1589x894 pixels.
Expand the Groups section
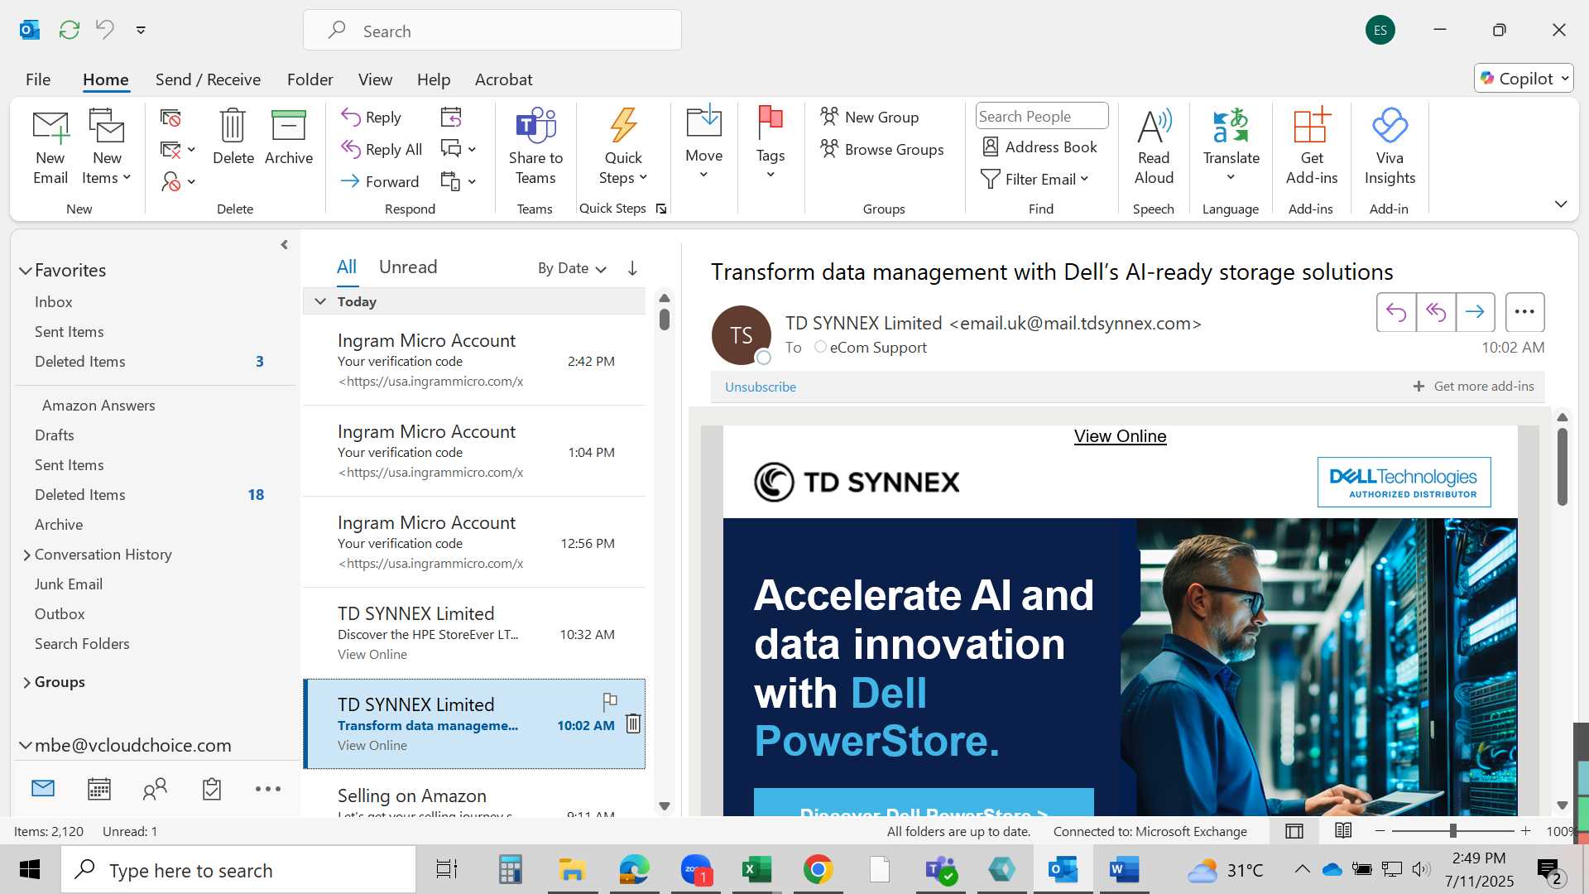(26, 682)
